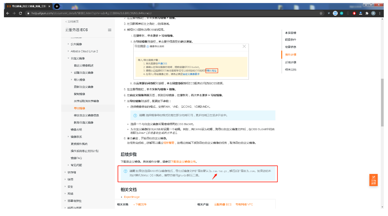Open the 导出镜像 dialog screenshot image
This screenshot has width=388, height=216.
click(191, 62)
